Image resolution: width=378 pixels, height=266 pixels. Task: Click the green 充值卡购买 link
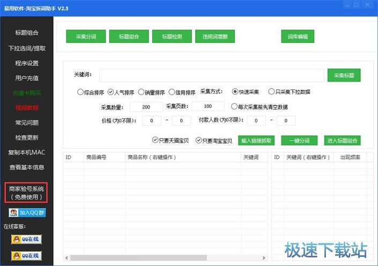26,93
